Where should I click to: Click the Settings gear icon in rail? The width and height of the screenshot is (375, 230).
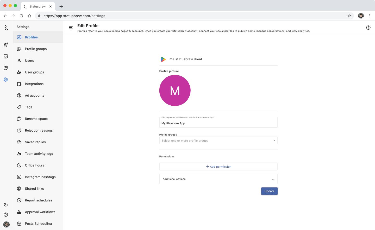point(6,80)
